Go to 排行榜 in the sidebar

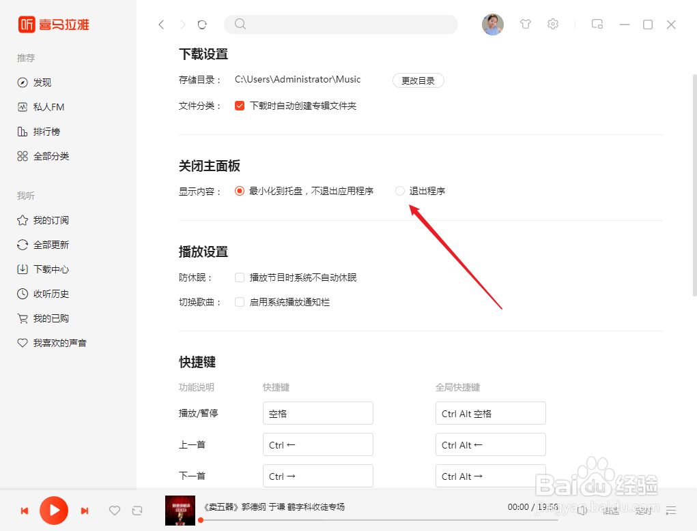tap(41, 131)
